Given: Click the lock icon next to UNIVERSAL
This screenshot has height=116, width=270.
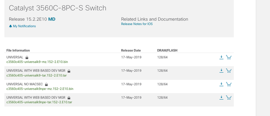Looking at the screenshot, I should [x=27, y=57].
